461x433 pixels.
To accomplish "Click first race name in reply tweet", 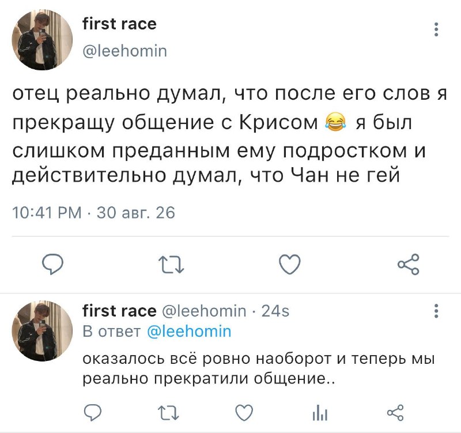I will pos(119,311).
